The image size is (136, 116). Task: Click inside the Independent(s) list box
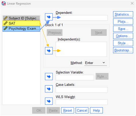[x=81, y=49]
